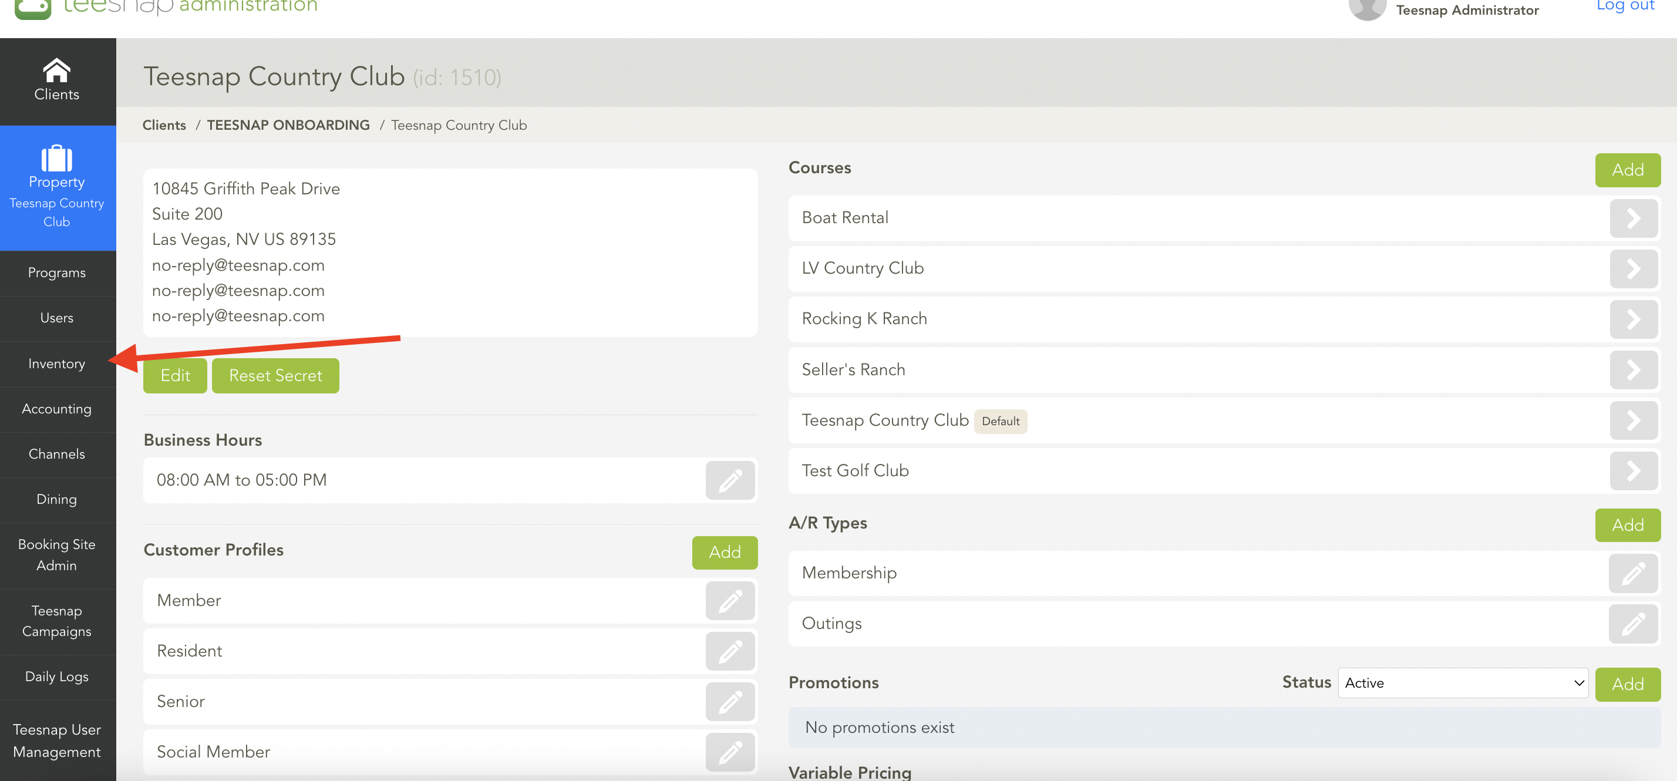Click the Default badge on Teesnap Country Club
This screenshot has width=1677, height=781.
[1000, 421]
